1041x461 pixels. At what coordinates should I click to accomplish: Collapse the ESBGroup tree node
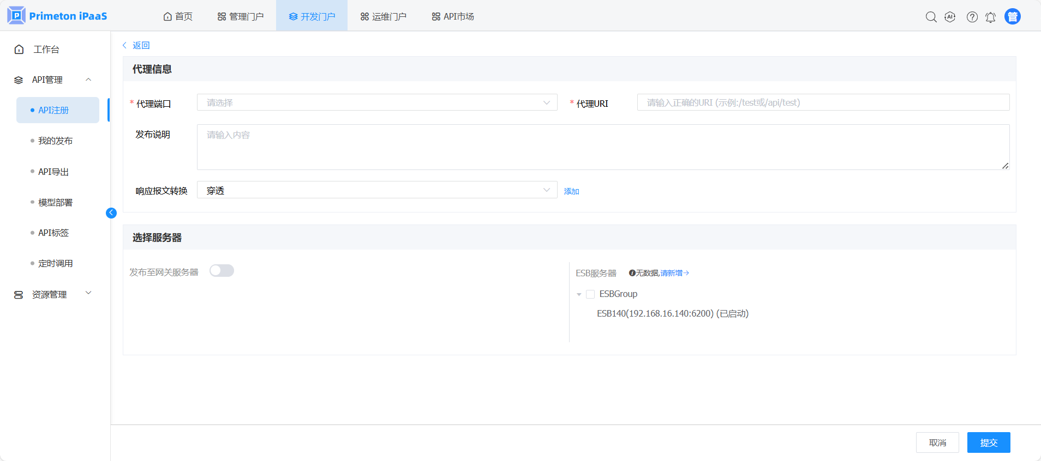pyautogui.click(x=579, y=294)
